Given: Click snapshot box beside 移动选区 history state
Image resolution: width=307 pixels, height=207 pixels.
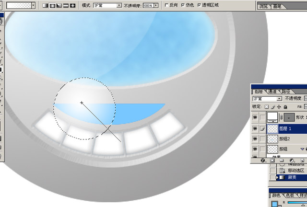Looking at the screenshot, I should point(272,171).
